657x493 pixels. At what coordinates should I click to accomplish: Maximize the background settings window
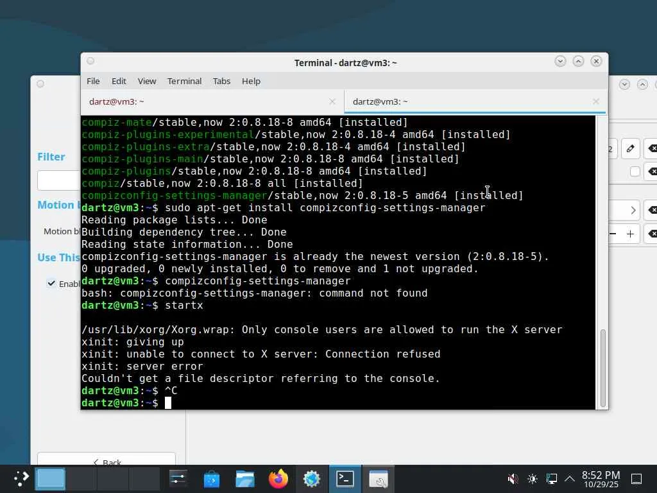coord(642,84)
